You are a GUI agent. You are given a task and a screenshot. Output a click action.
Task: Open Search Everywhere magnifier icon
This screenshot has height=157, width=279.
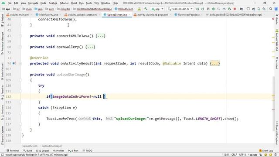(x=271, y=9)
